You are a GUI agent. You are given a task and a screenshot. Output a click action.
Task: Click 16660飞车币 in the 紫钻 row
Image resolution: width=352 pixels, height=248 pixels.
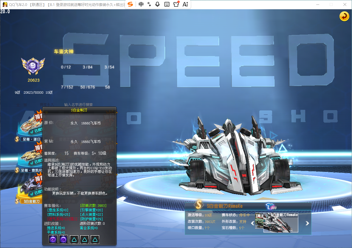[x=91, y=142]
